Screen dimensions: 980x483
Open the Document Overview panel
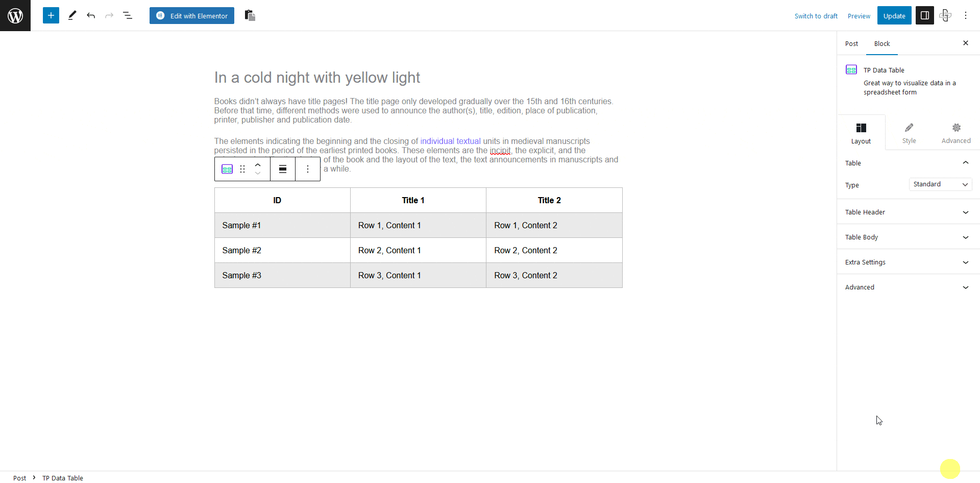[x=128, y=15]
